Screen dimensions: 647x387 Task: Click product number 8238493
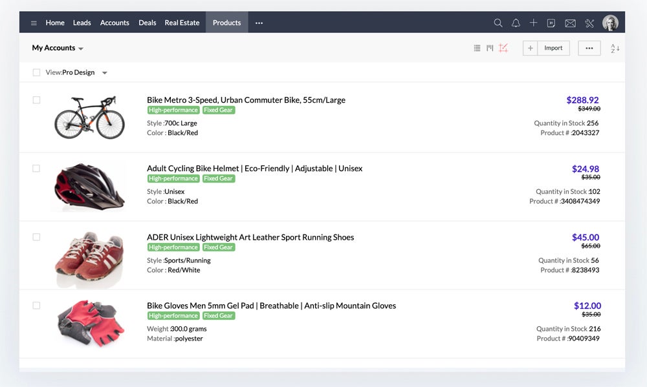586,270
